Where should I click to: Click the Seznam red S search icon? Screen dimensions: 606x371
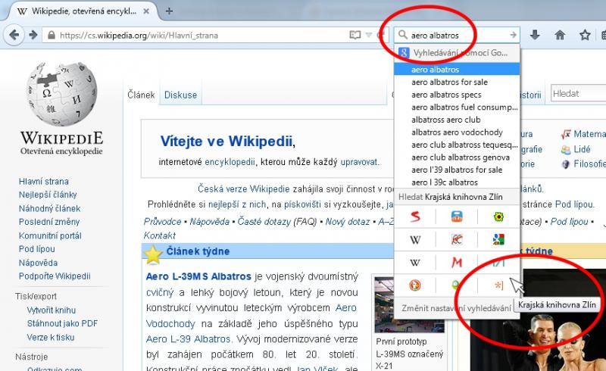[415, 217]
